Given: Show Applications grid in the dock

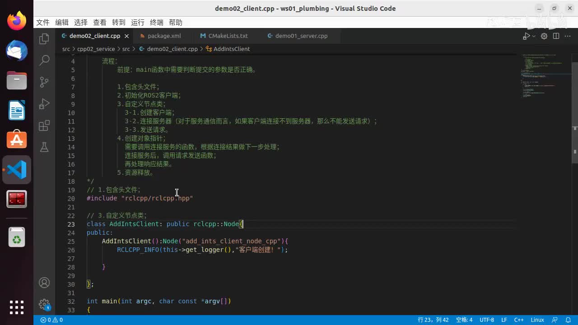Looking at the screenshot, I should (17, 307).
